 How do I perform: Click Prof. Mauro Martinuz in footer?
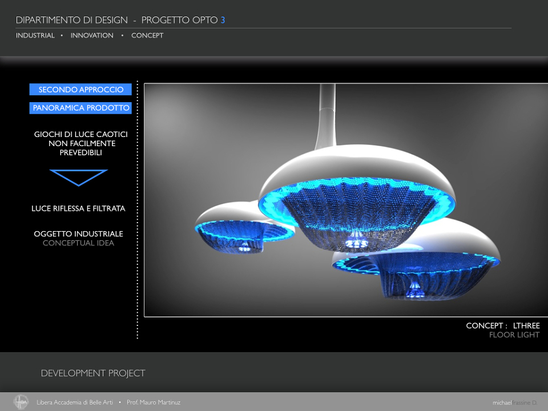coord(154,402)
